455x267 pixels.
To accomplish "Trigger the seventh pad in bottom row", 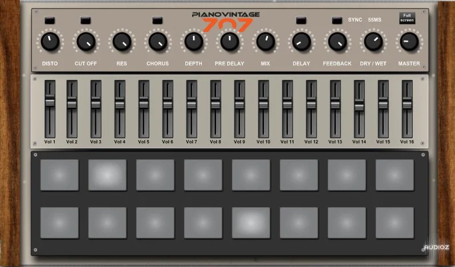I will point(347,223).
